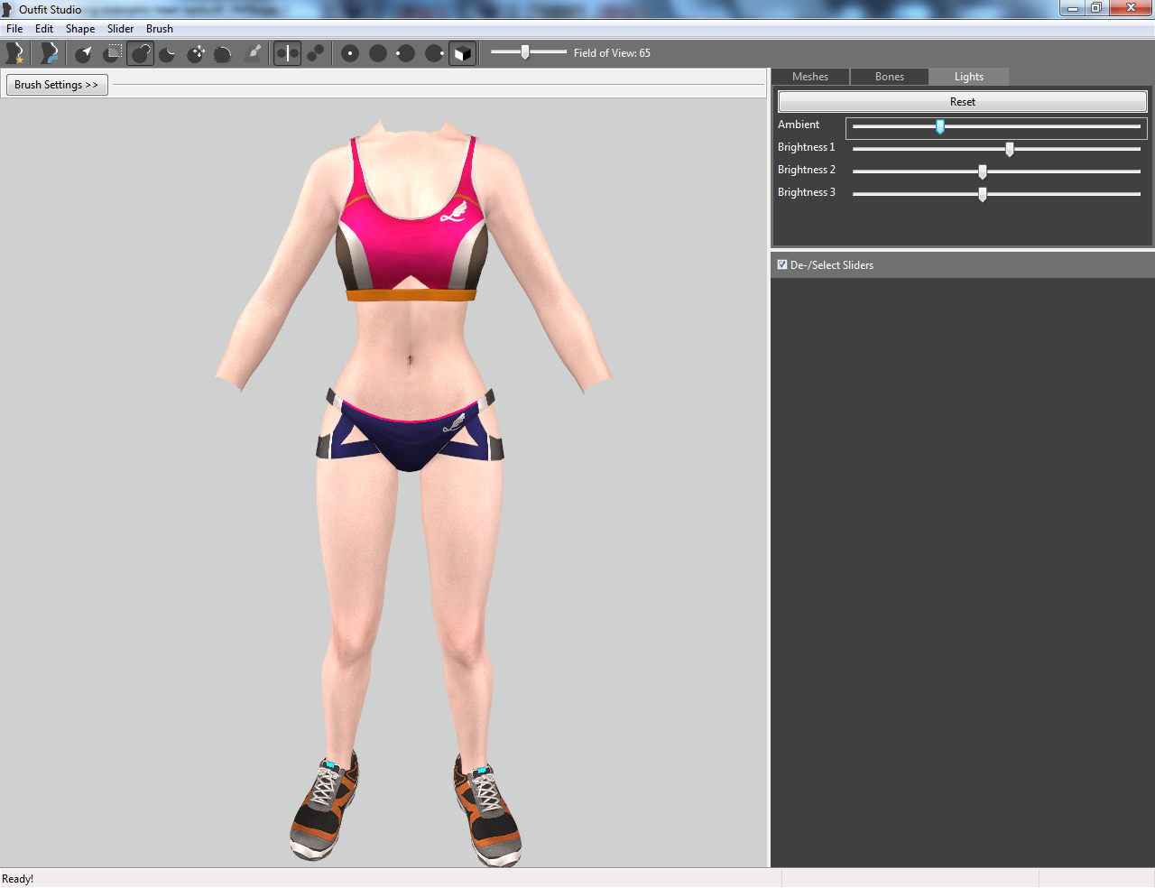Toggle X-Mirror brush option

click(287, 53)
